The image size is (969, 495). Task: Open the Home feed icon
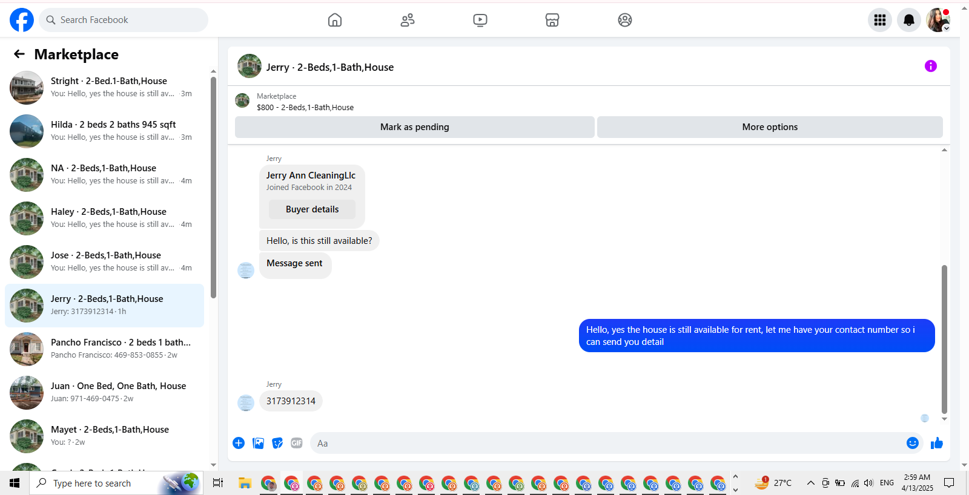[x=335, y=20]
